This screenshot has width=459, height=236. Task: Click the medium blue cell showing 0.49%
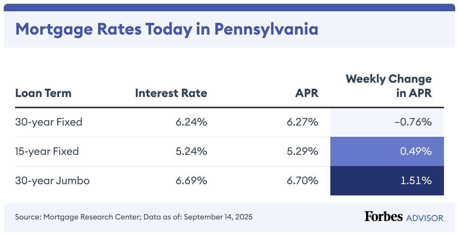coord(387,151)
